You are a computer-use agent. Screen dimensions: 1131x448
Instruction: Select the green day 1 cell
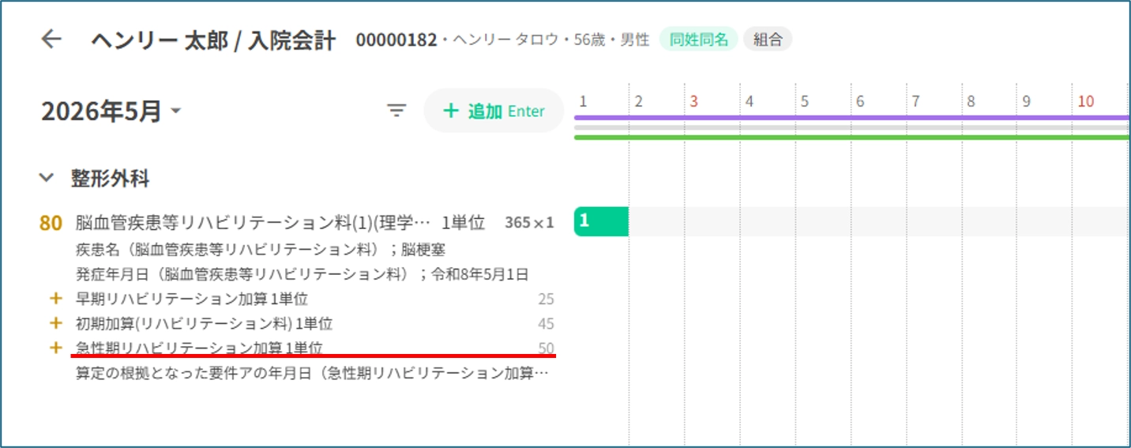601,221
